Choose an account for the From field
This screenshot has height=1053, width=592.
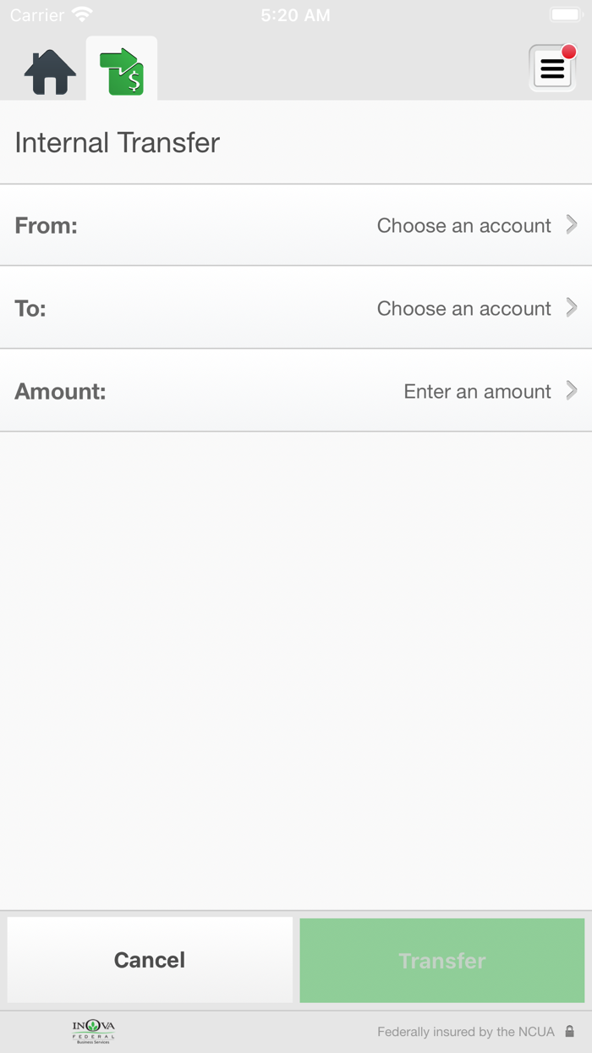click(463, 226)
